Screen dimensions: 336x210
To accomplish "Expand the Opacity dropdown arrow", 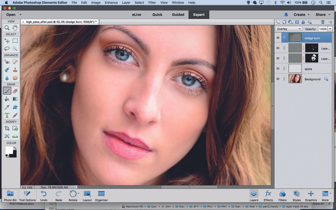I will tap(330, 29).
